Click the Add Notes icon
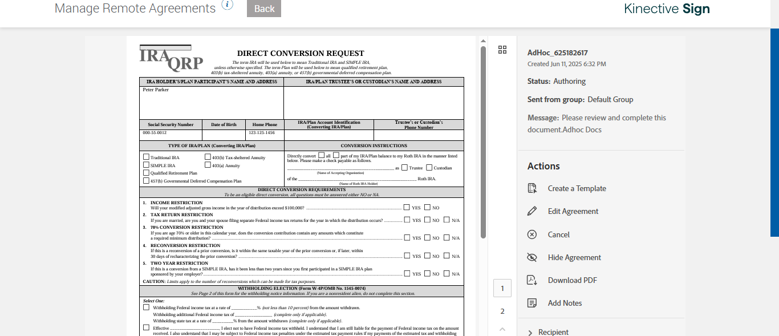Viewport: 779px width, 336px height. [x=532, y=303]
